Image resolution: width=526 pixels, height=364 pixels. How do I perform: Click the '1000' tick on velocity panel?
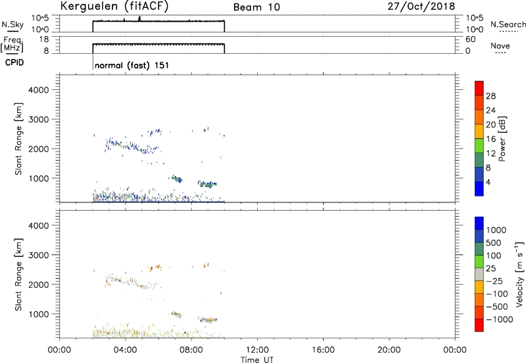pos(39,314)
